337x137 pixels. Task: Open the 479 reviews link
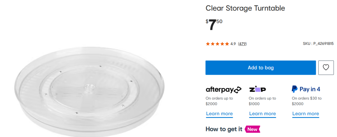[x=242, y=44]
